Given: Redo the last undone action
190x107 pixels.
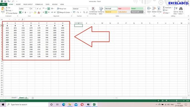Looking at the screenshot, I should click(x=13, y=1).
